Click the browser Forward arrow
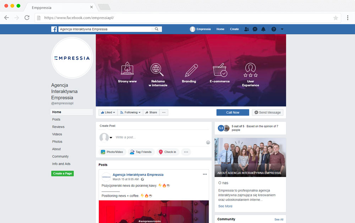Screen dimensions: 355x223 (17, 18)
